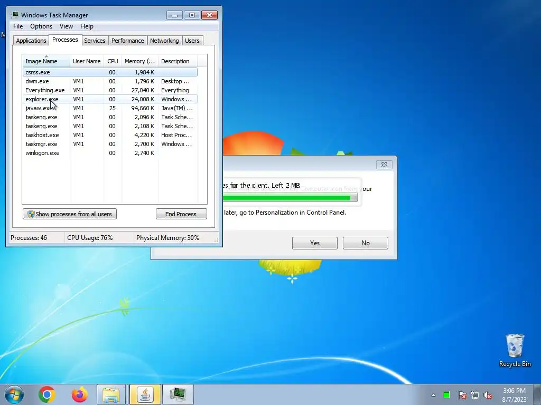The width and height of the screenshot is (541, 405).
Task: Click the Java(TM) description cell
Action: click(177, 108)
